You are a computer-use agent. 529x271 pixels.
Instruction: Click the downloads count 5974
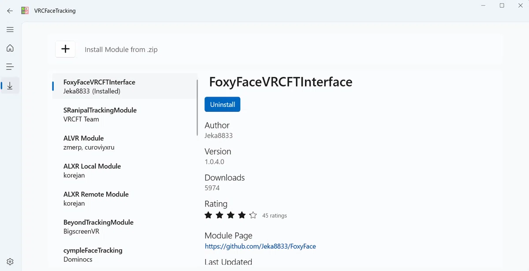click(x=212, y=188)
